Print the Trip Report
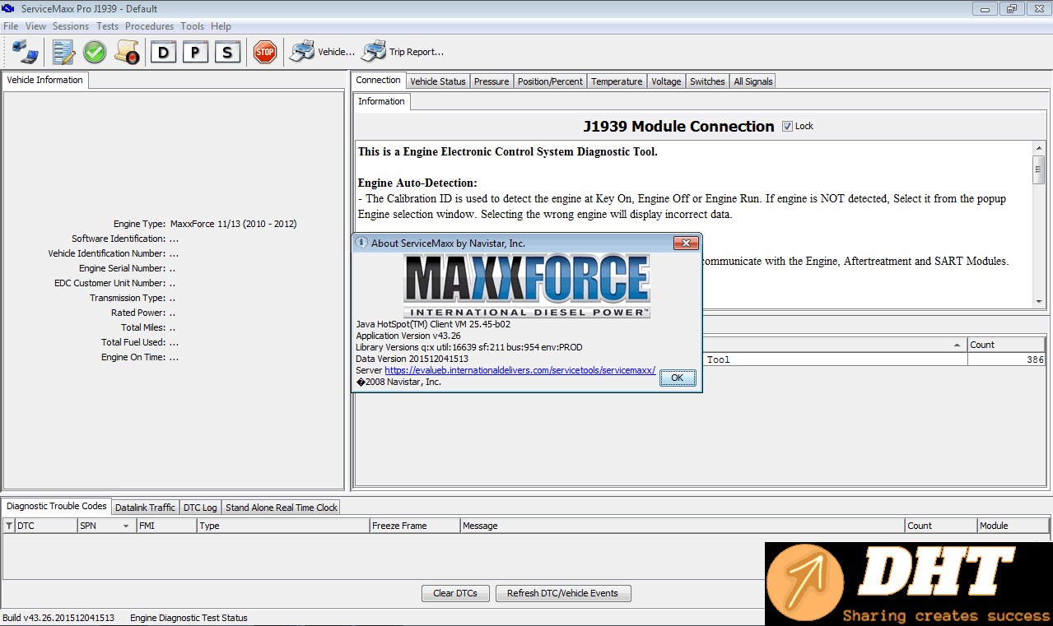This screenshot has height=626, width=1053. pos(403,52)
